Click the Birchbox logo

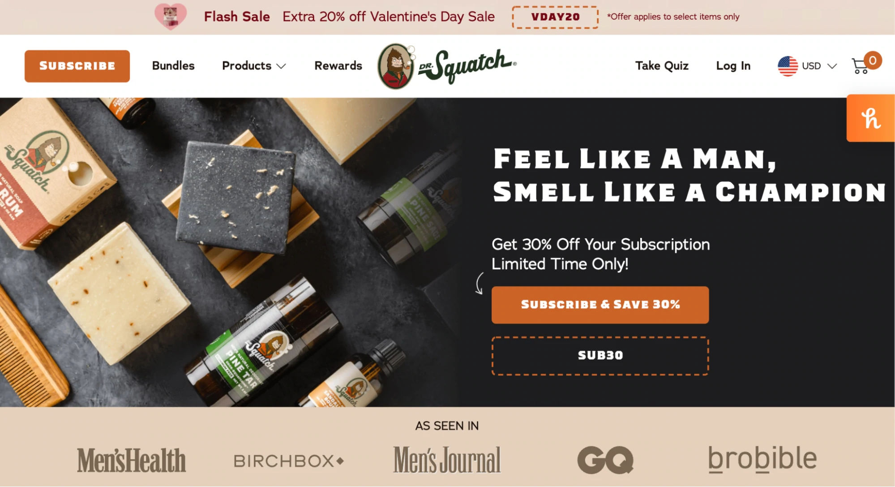pos(289,461)
